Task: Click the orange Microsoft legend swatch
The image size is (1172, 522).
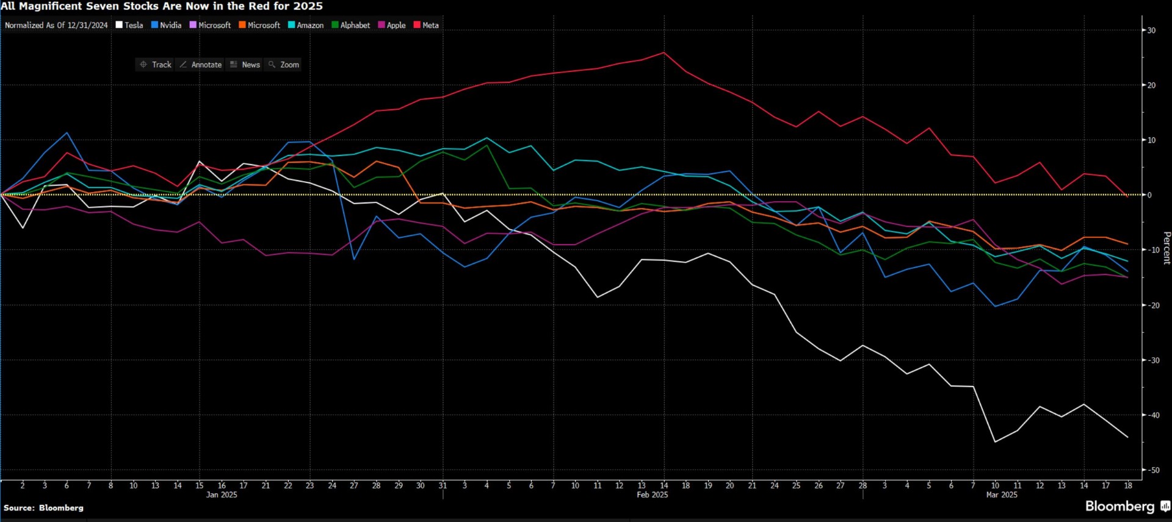Action: pos(242,25)
